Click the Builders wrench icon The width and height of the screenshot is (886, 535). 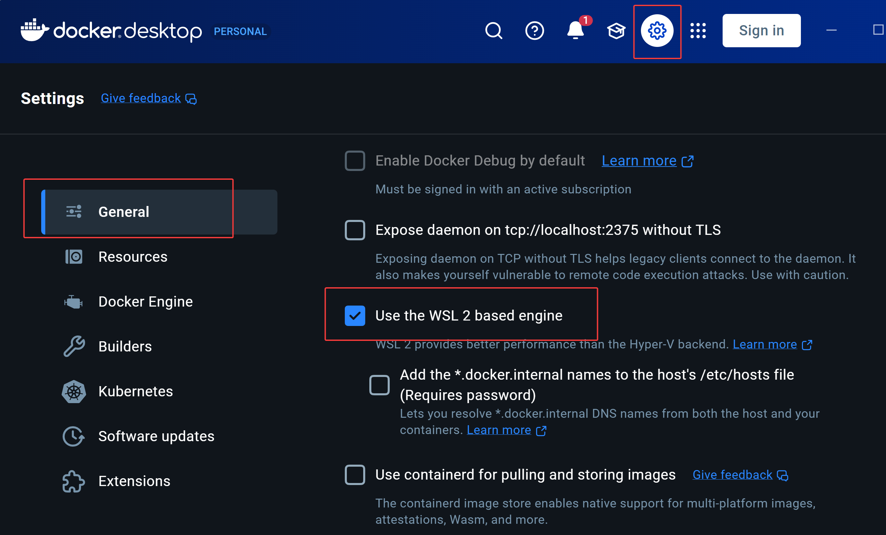tap(74, 346)
